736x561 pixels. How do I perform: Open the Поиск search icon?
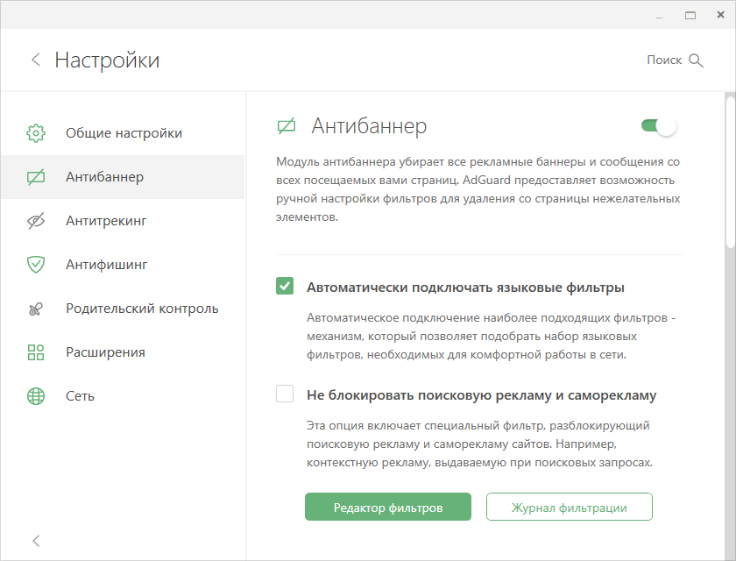coord(697,60)
